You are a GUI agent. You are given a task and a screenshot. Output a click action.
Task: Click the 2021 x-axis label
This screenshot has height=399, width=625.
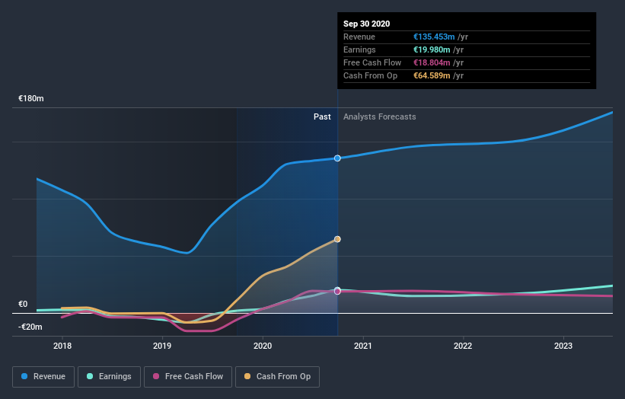pyautogui.click(x=362, y=346)
